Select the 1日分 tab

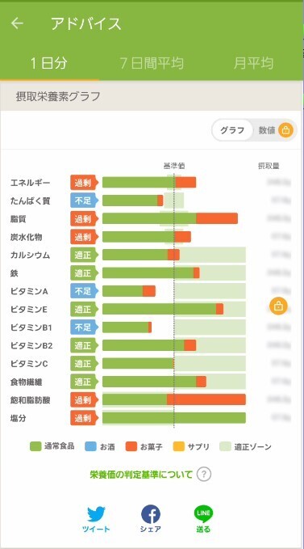[48, 63]
